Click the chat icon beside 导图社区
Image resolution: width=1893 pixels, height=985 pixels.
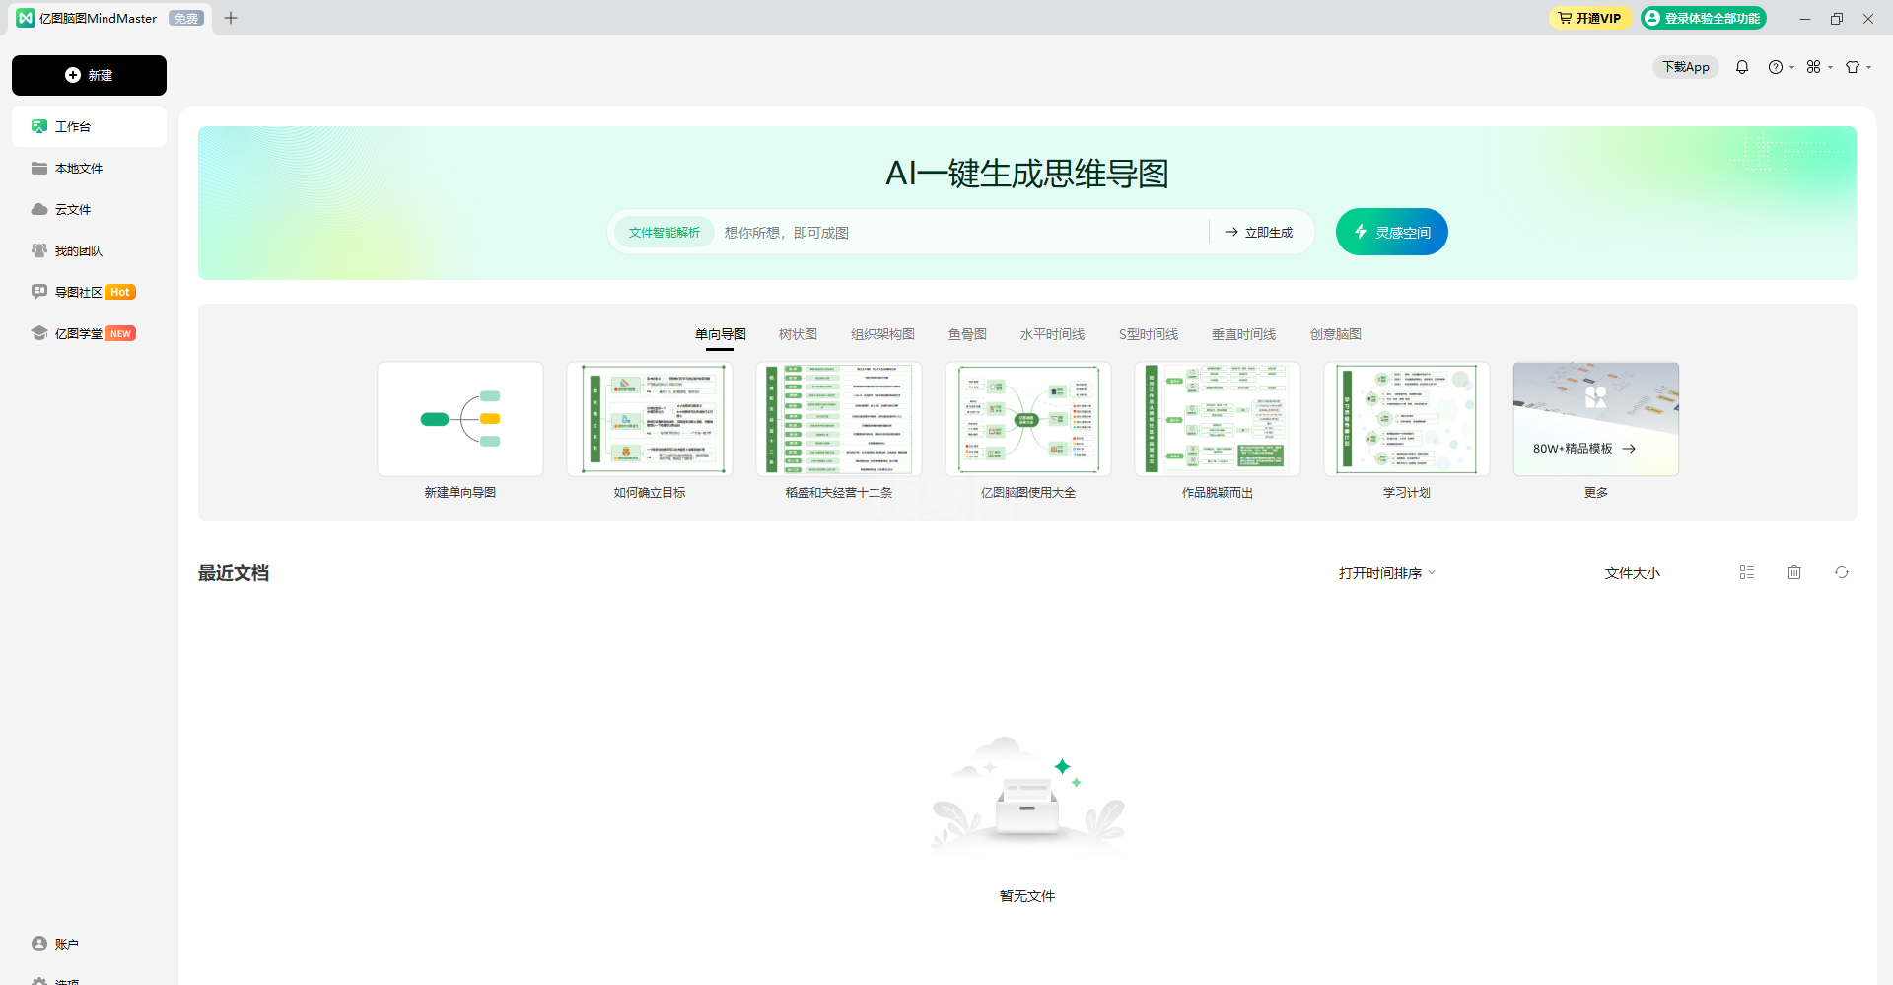point(39,292)
